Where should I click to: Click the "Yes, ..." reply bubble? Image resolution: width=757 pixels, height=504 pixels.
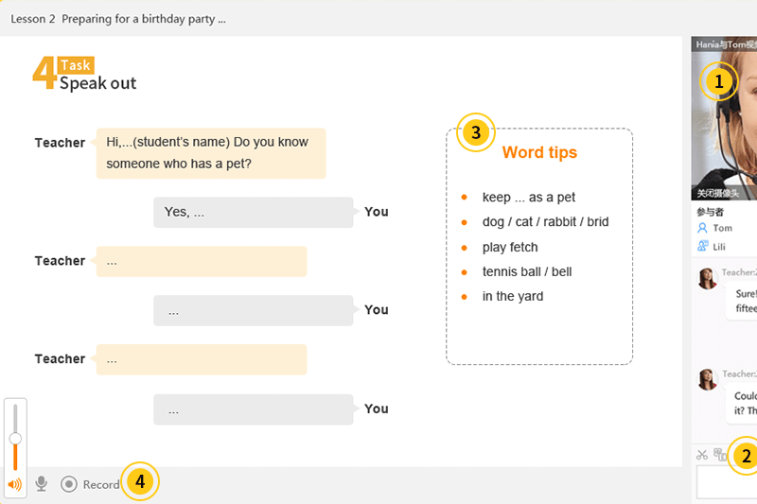[253, 213]
